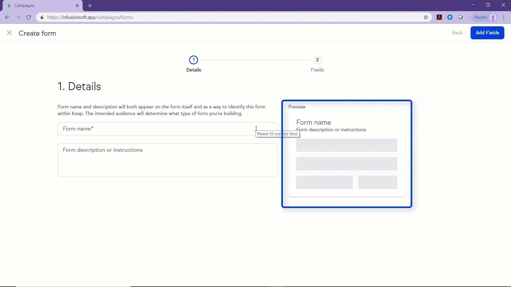Reload the page
The height and width of the screenshot is (287, 511).
click(x=29, y=17)
